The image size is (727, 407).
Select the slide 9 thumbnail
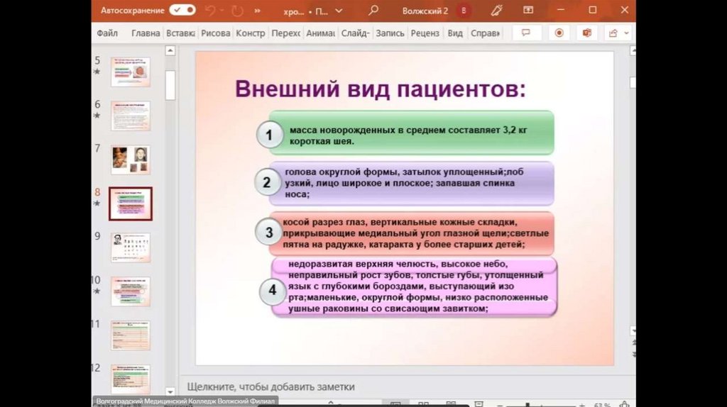131,247
